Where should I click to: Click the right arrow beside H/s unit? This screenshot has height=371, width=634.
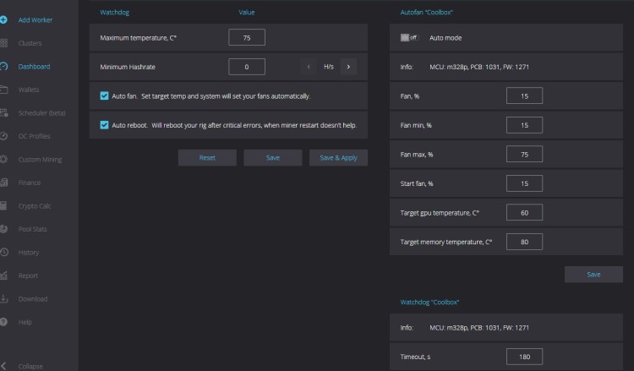348,66
